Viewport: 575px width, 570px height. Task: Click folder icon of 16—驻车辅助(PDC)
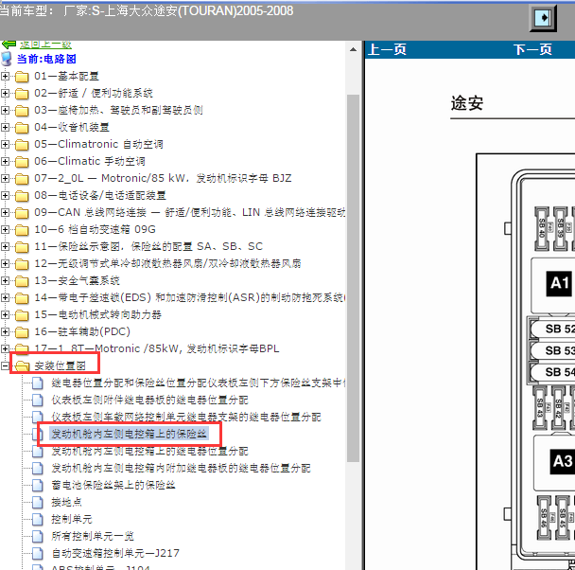tap(22, 331)
